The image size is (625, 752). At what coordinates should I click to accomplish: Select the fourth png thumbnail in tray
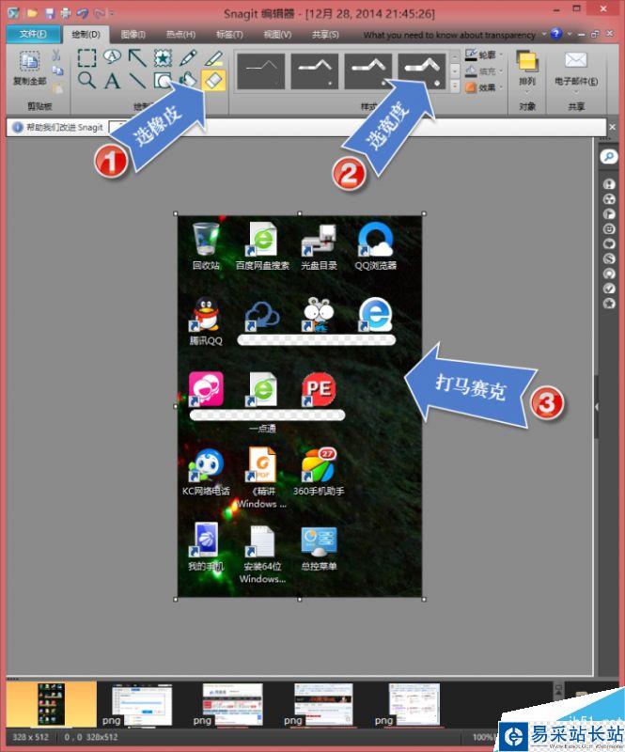[323, 705]
